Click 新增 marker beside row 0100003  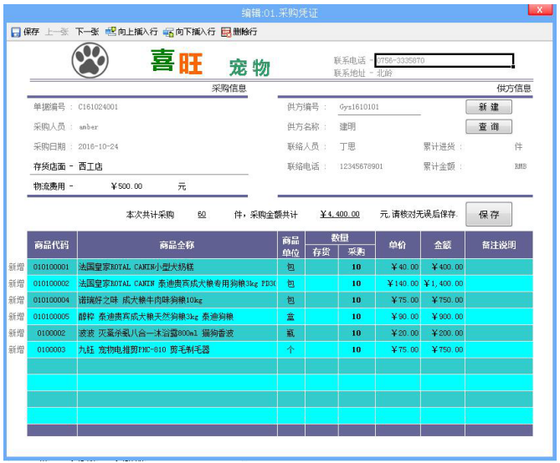(x=16, y=349)
